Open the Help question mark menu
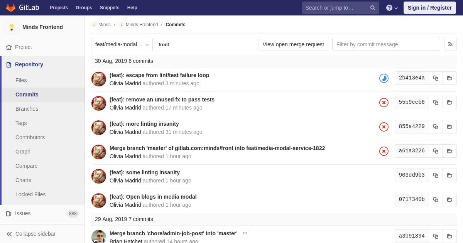 (x=392, y=8)
